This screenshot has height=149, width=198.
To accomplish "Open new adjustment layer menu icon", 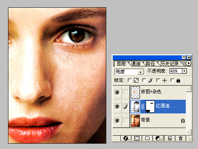I will click(158, 138).
